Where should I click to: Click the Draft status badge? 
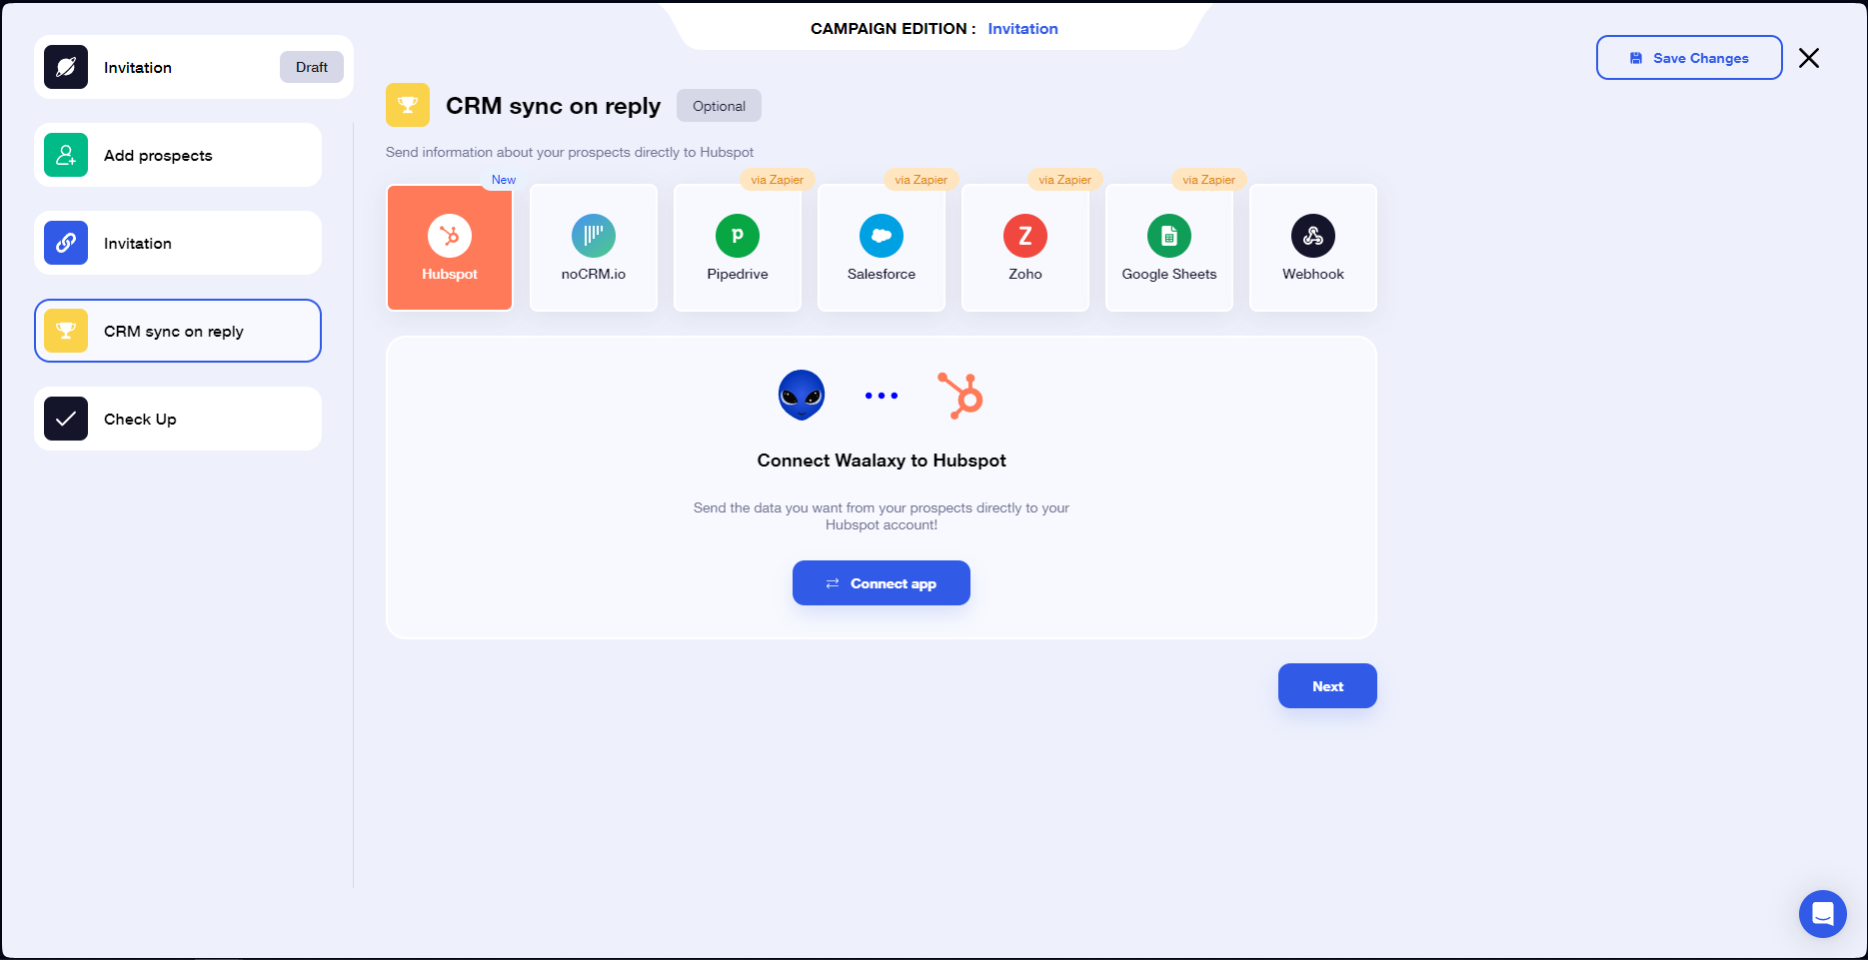coord(312,67)
